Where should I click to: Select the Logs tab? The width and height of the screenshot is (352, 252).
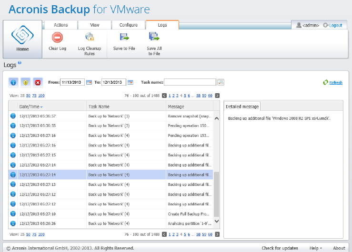click(162, 25)
